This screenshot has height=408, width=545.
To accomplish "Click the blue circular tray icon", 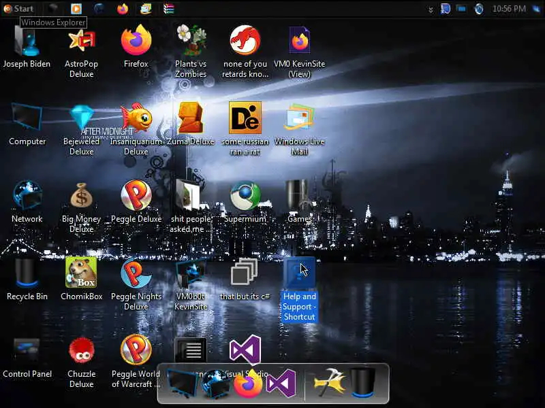I will click(x=479, y=9).
